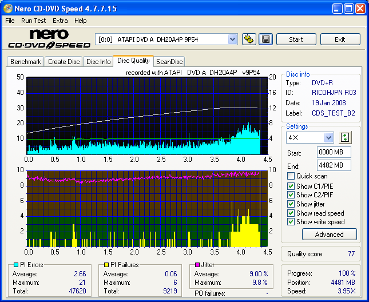Click PI Failures total 9219
Viewport: 369px width, 302px height.
170,291
